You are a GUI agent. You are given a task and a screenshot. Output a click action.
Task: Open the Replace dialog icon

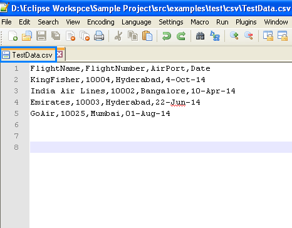(215, 36)
